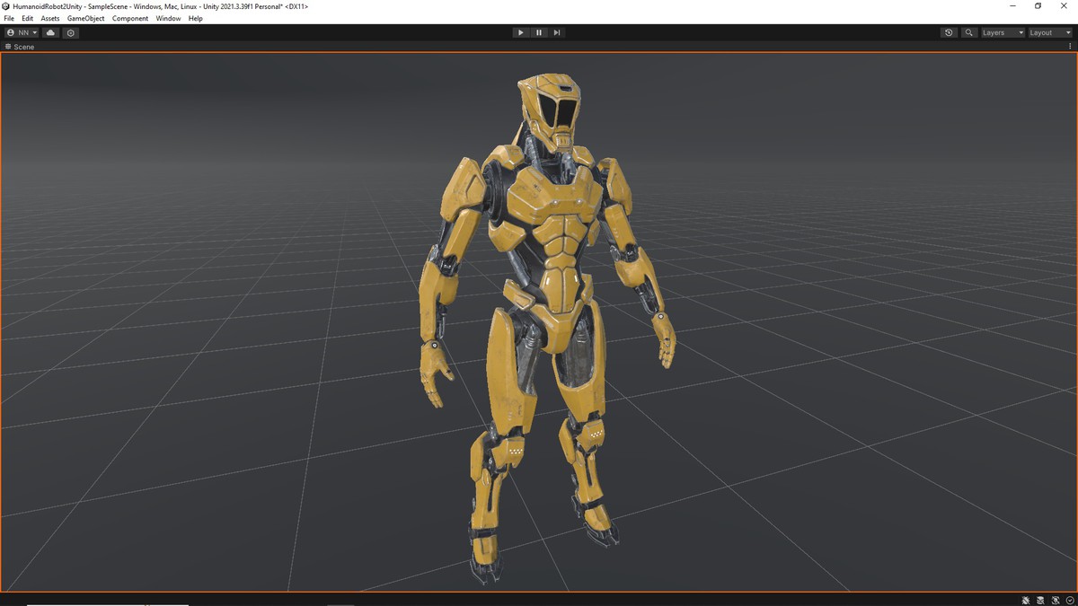Toggle Pause mode in the toolbar
The image size is (1078, 606).
(539, 32)
